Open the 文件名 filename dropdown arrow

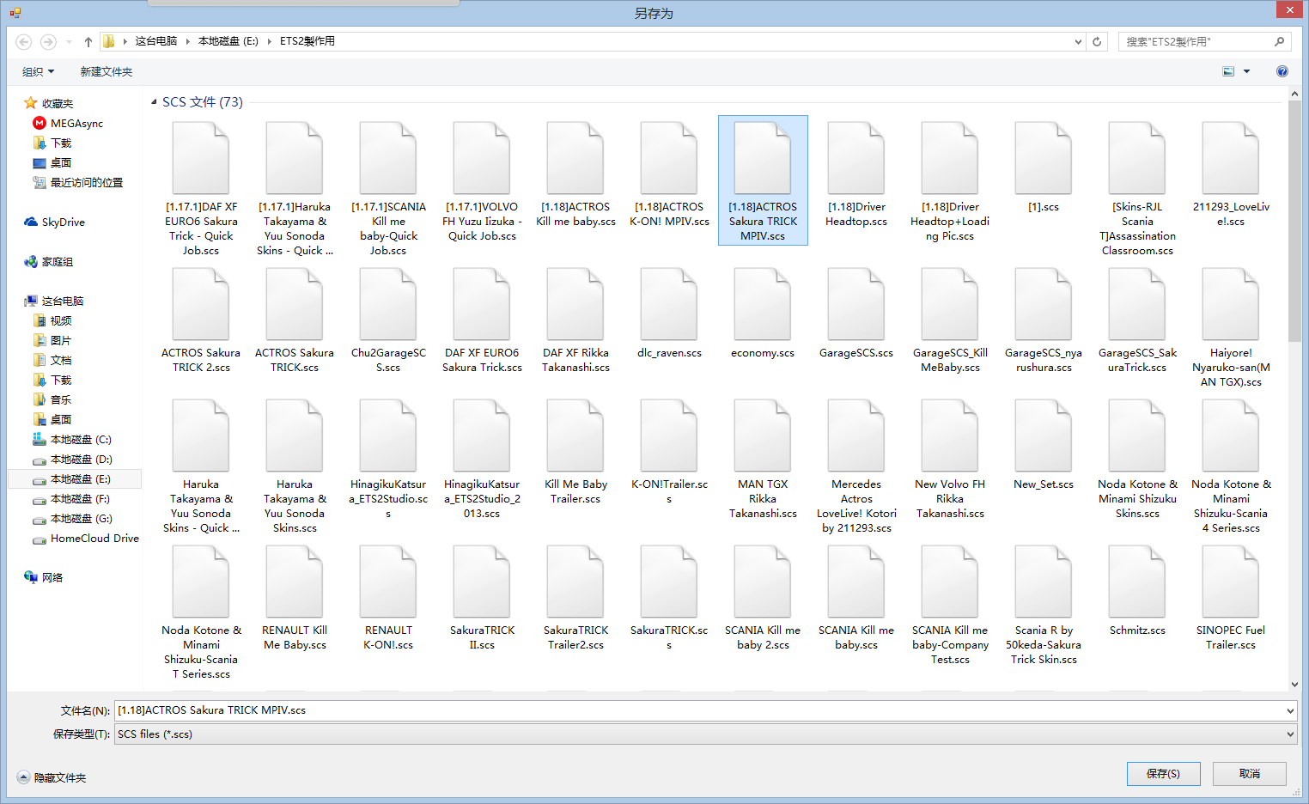(x=1290, y=710)
